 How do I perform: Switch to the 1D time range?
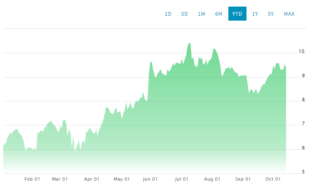(x=168, y=14)
